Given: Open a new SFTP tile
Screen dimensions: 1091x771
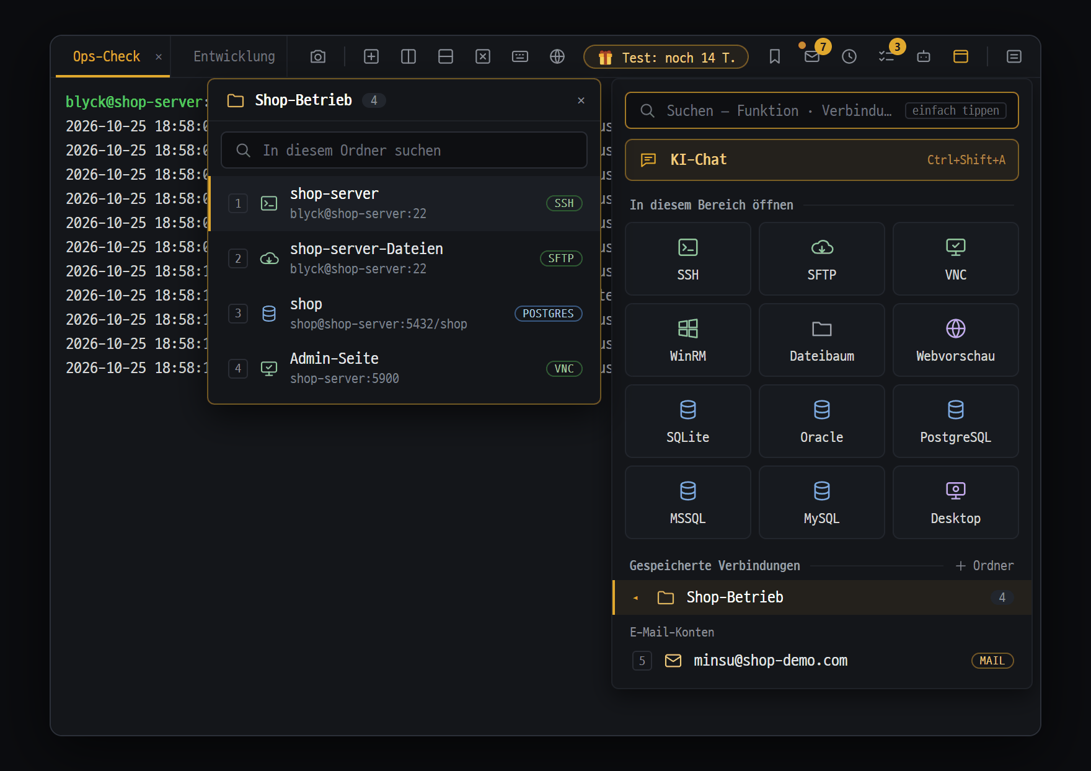Looking at the screenshot, I should click(822, 259).
